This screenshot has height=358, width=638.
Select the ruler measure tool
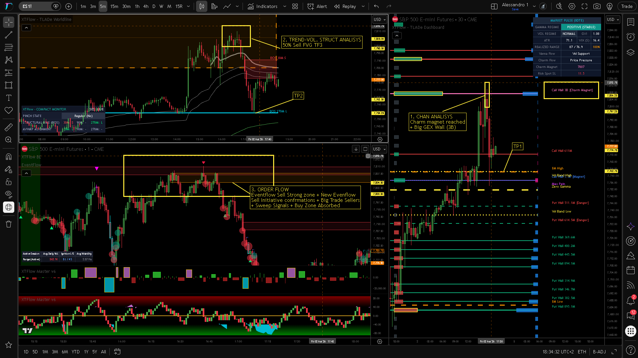tap(9, 127)
